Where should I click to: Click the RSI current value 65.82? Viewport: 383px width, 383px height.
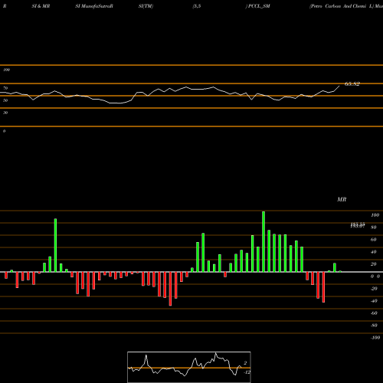[x=352, y=84]
